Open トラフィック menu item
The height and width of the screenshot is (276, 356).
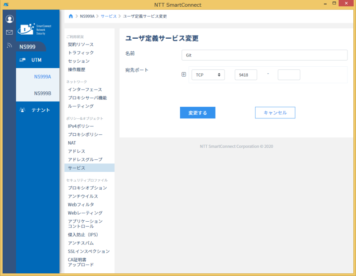[x=81, y=53]
